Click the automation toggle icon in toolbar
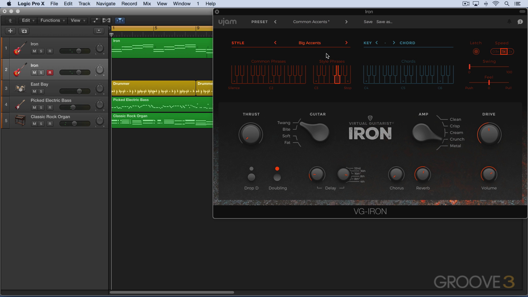 (95, 20)
